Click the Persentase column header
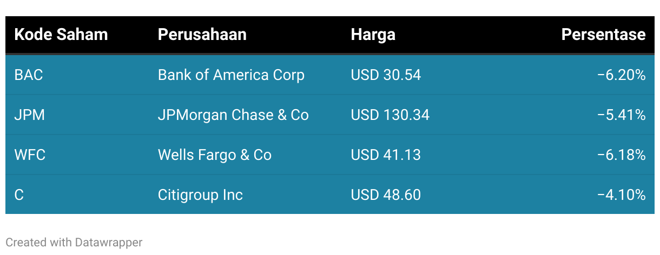Image resolution: width=660 pixels, height=255 pixels. [x=603, y=35]
